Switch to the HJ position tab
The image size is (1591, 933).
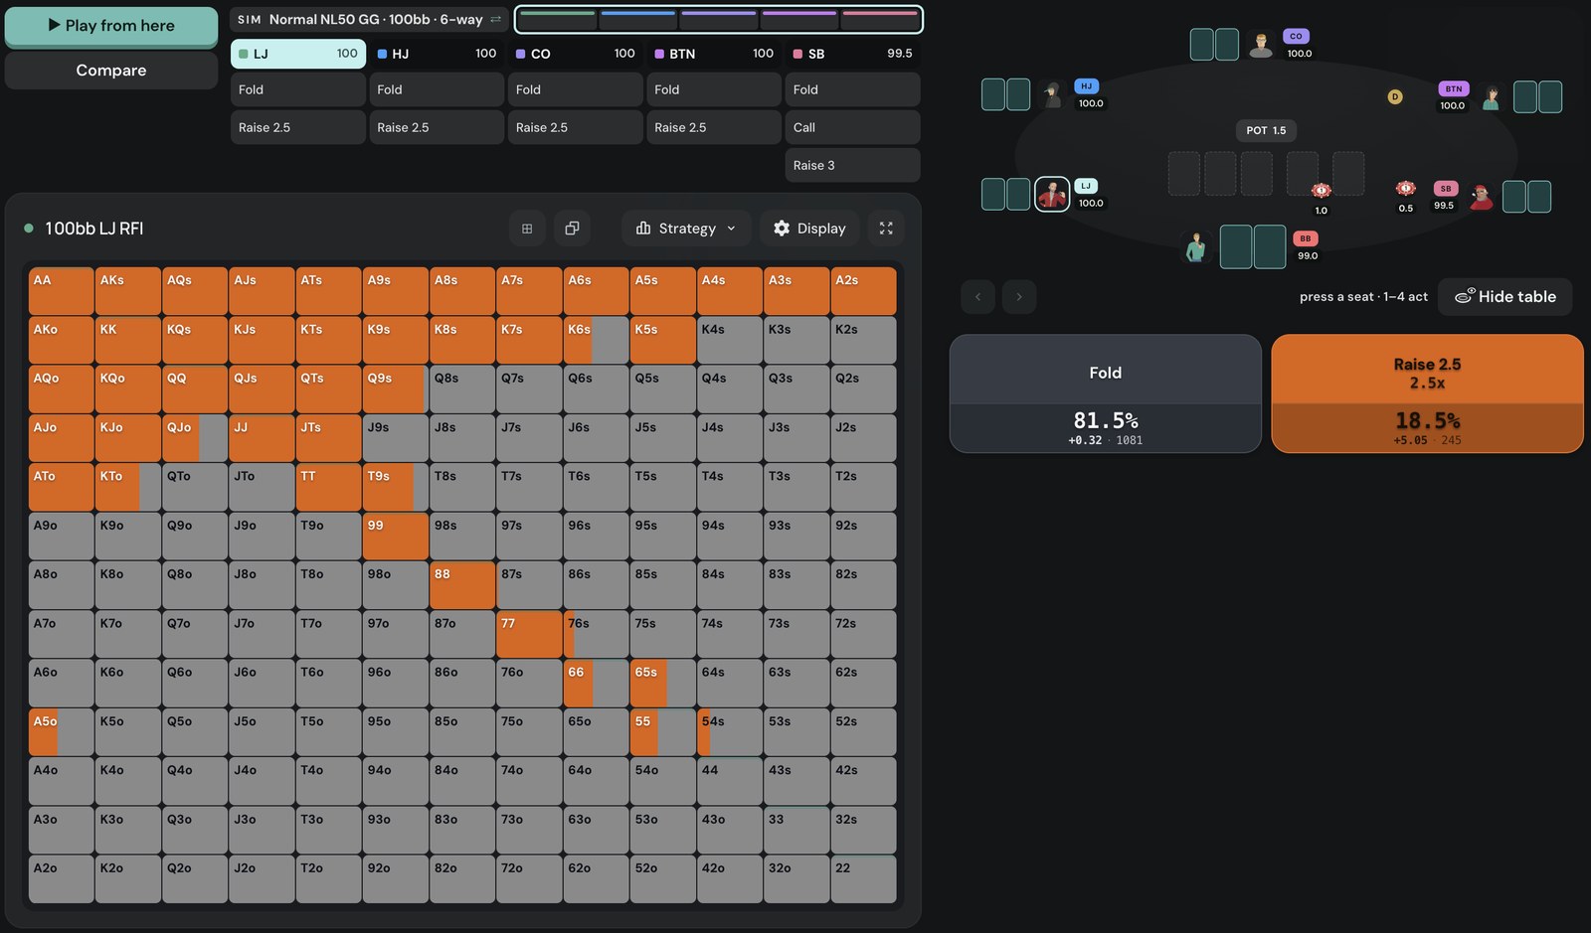(x=437, y=54)
